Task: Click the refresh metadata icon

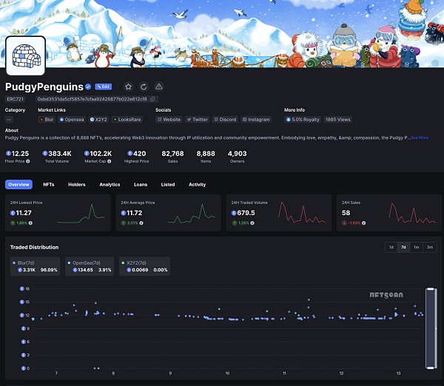Action: click(x=143, y=87)
